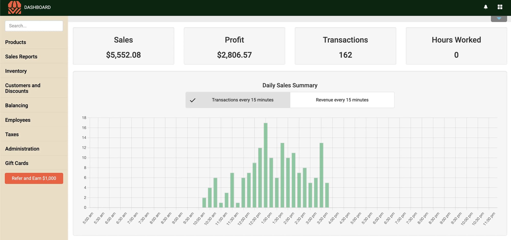Open the Employees section

[x=18, y=120]
